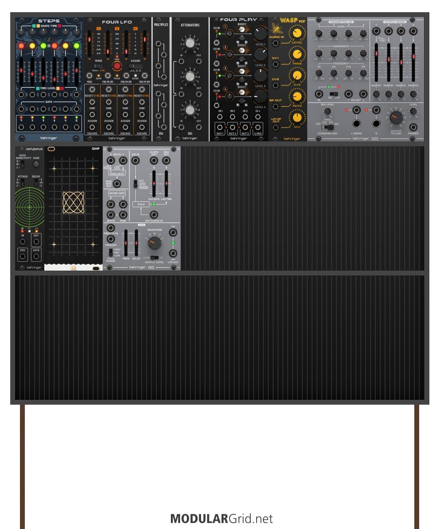Click the 150 Lag Time slider
The image size is (444, 529).
tap(166, 184)
